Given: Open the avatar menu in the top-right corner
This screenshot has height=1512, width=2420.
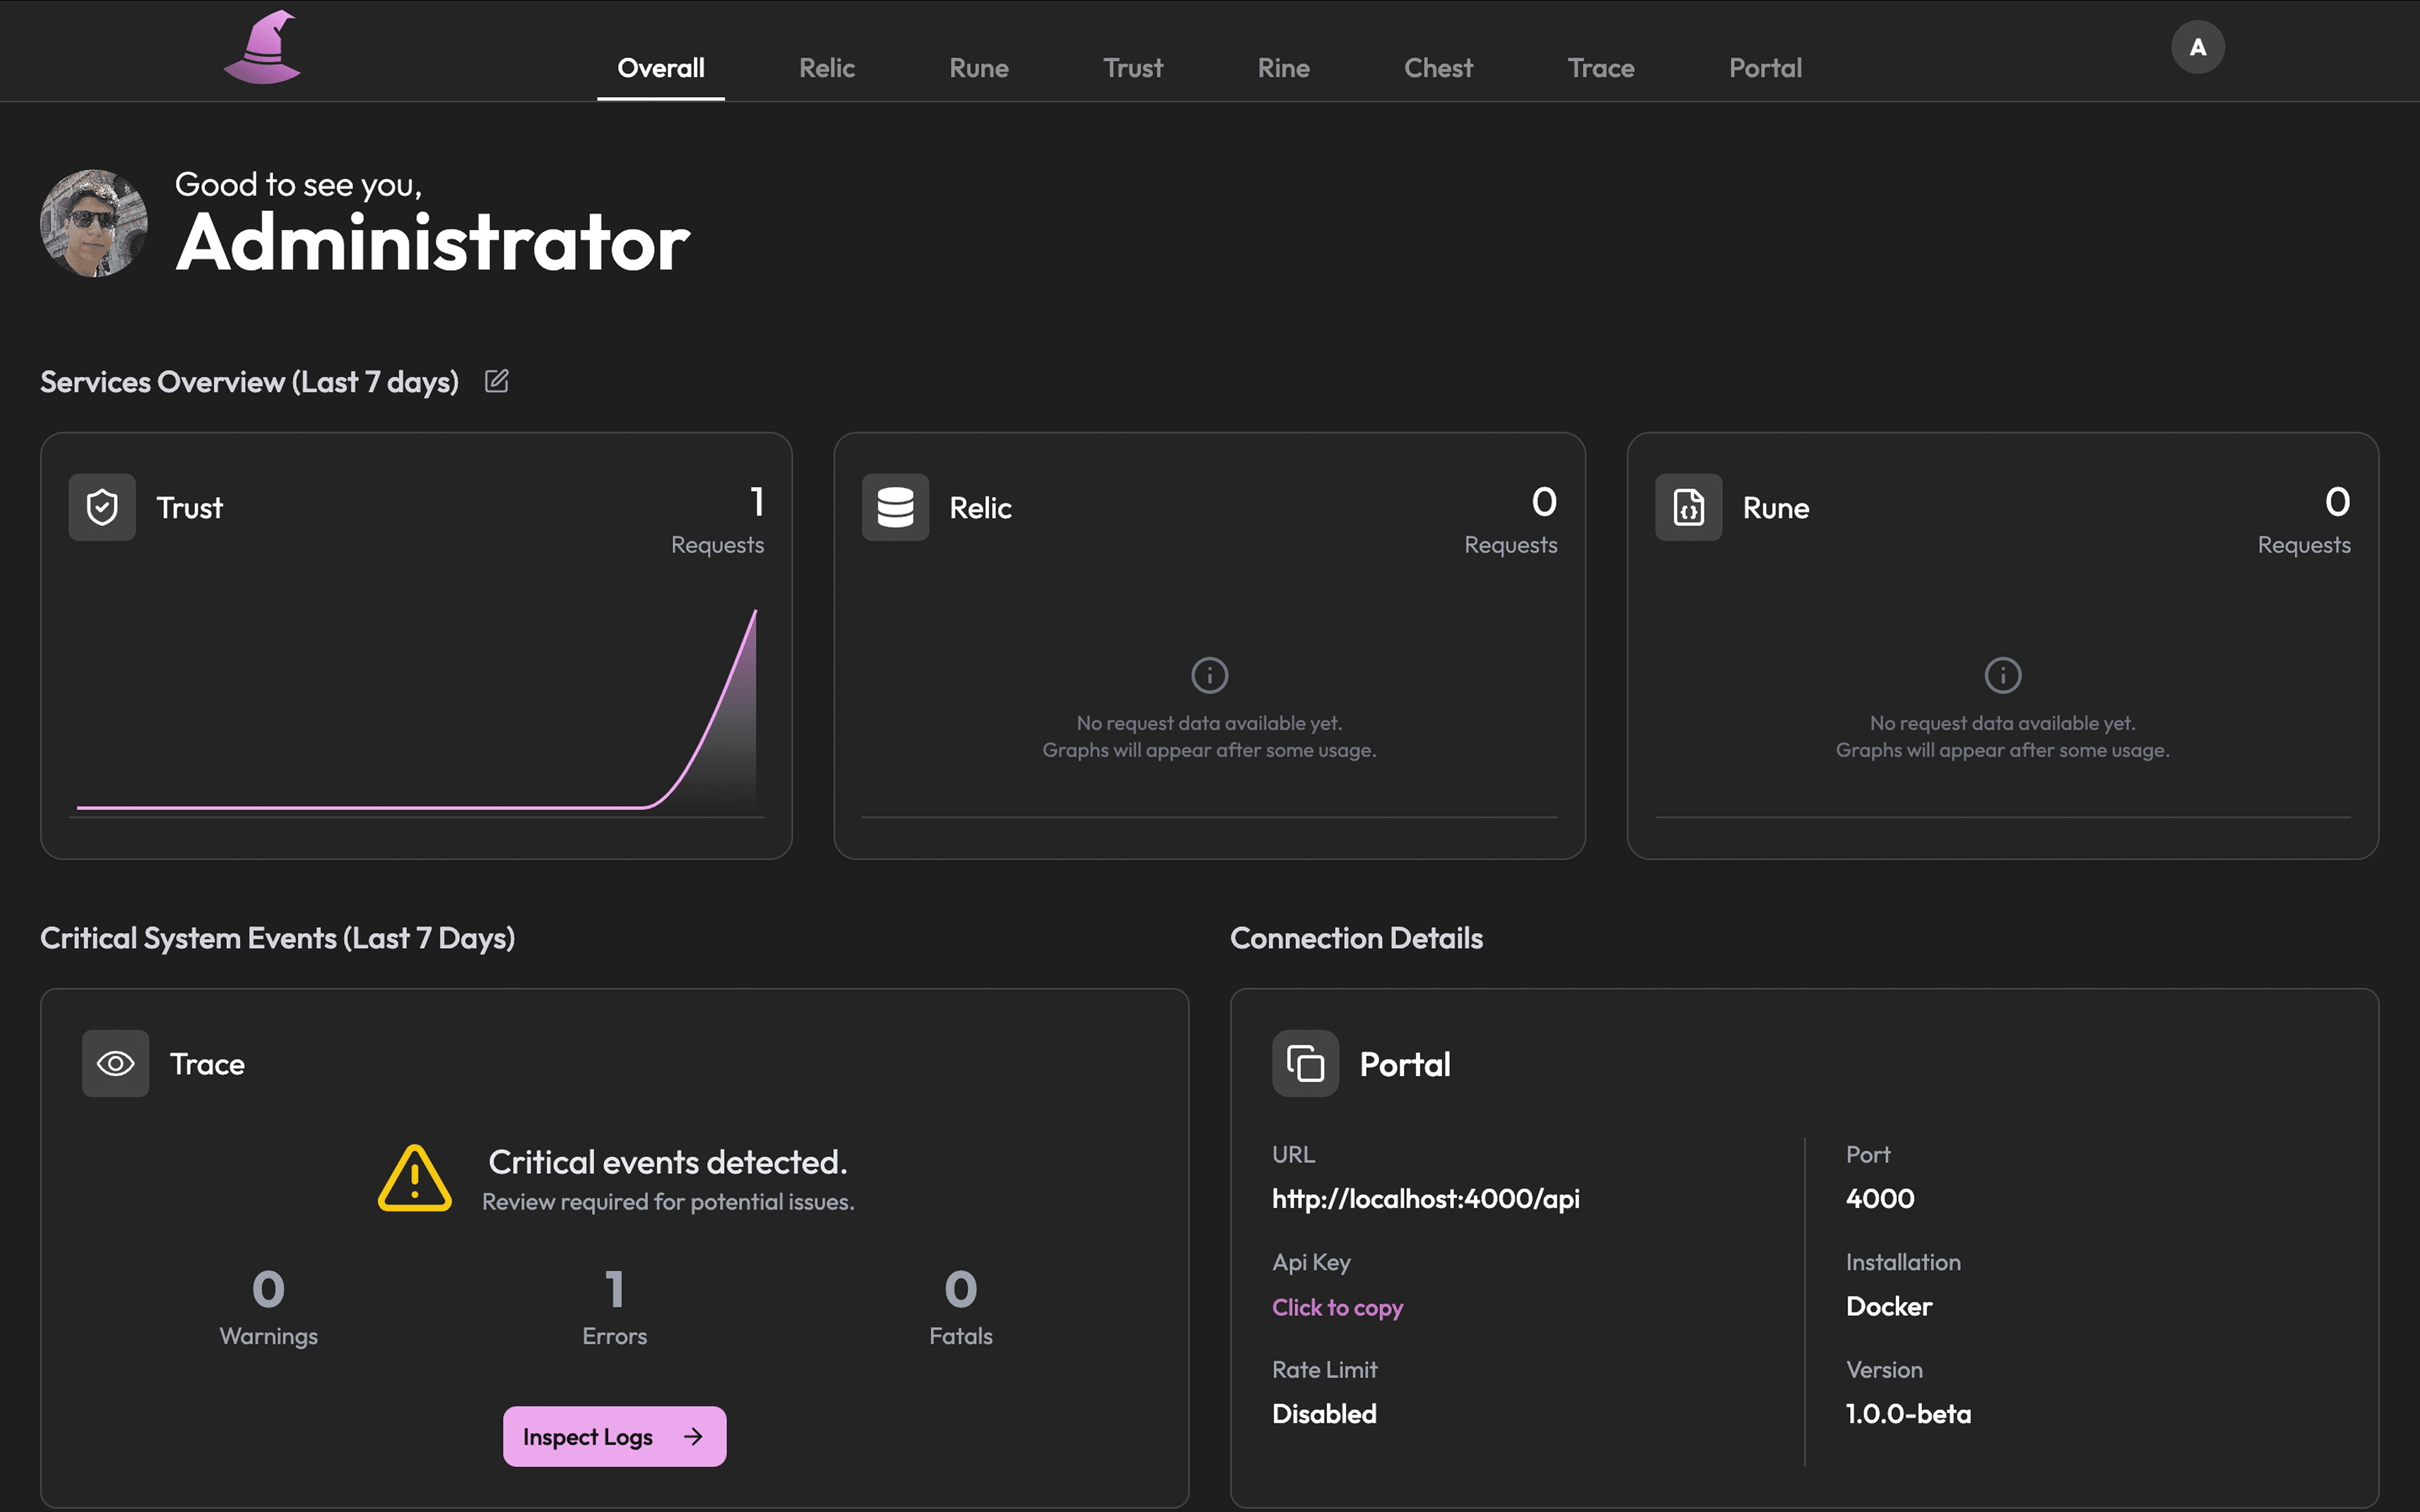Looking at the screenshot, I should [2197, 46].
